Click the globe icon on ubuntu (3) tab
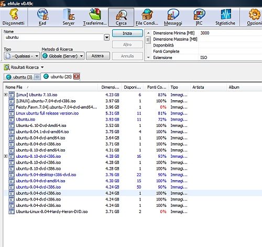 pyautogui.click(x=9, y=77)
